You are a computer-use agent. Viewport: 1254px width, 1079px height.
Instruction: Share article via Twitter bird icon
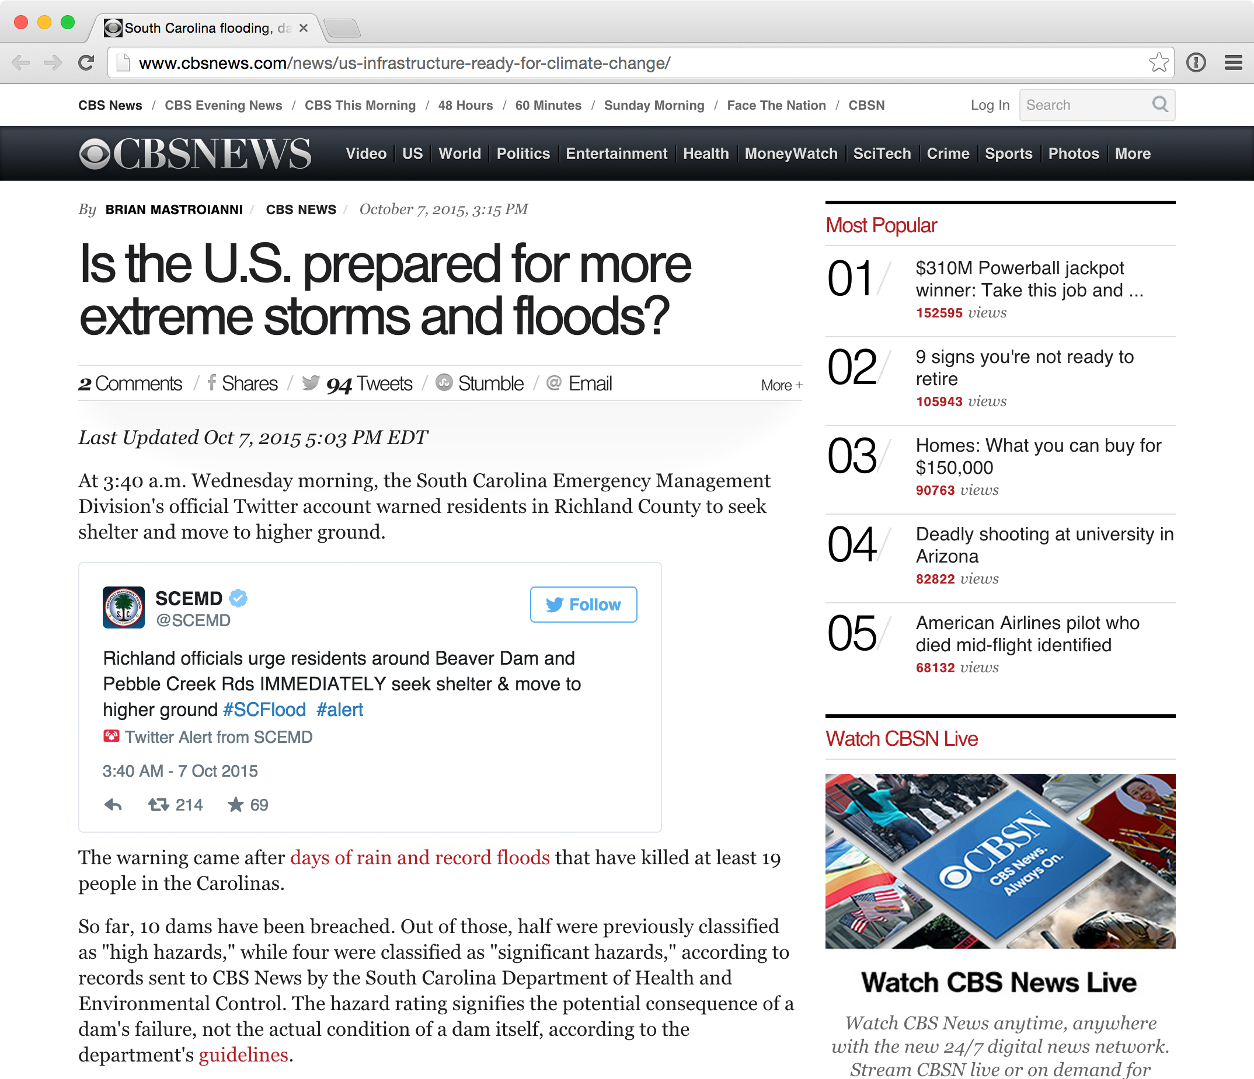(311, 383)
